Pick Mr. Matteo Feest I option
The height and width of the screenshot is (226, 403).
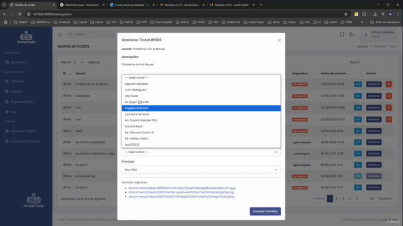201,139
